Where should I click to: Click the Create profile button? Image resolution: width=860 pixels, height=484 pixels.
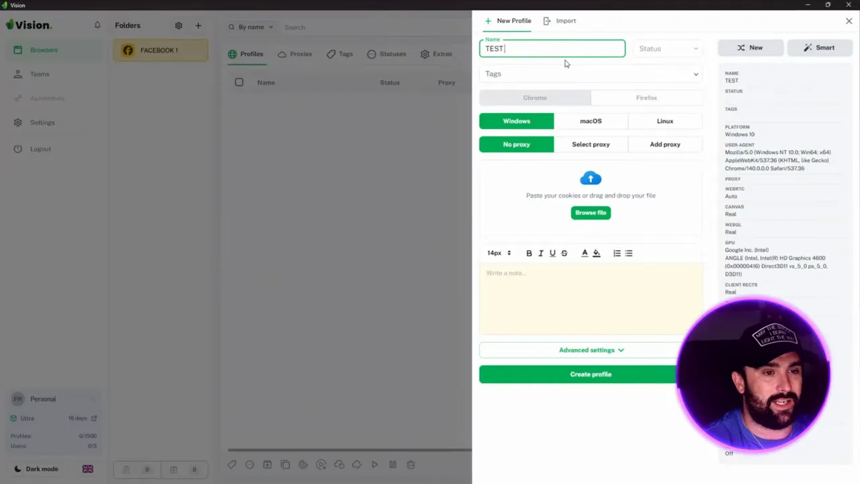[x=591, y=374]
